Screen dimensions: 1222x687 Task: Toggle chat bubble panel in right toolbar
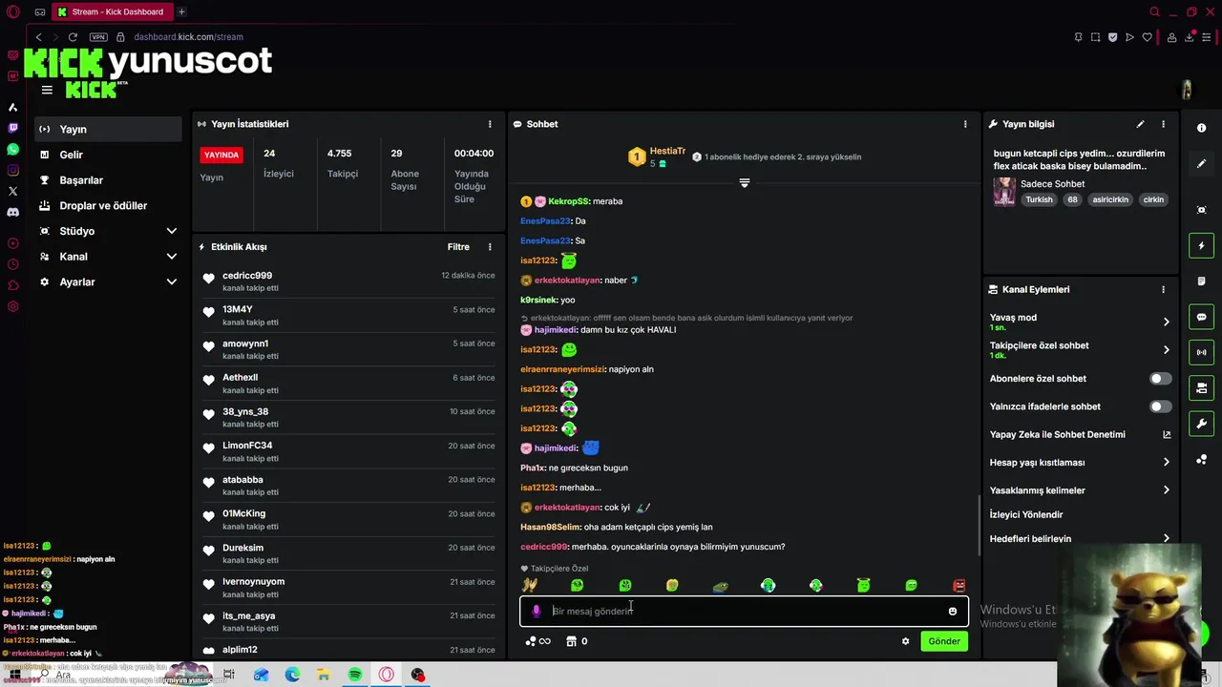[1201, 317]
